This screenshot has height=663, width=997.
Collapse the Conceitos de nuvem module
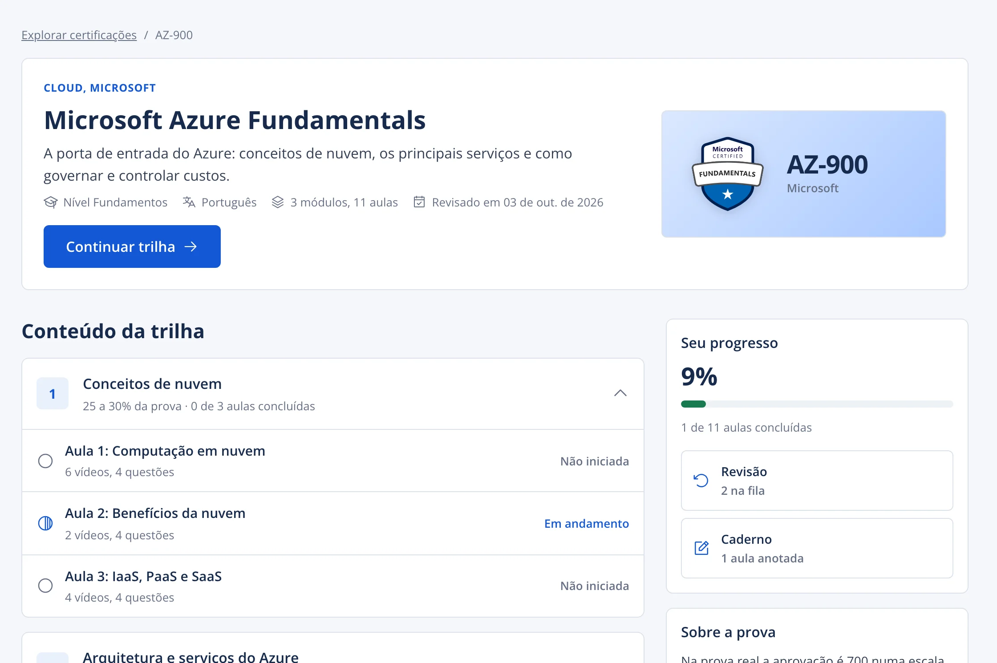click(x=620, y=393)
